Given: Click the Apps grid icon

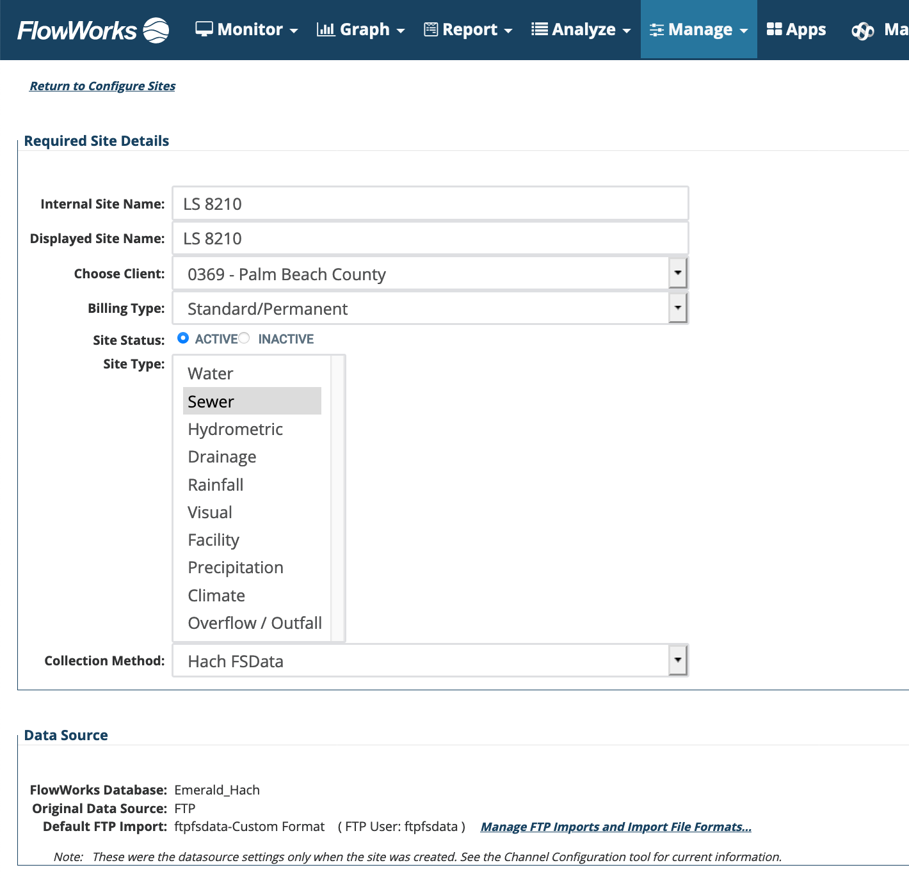Looking at the screenshot, I should (775, 29).
